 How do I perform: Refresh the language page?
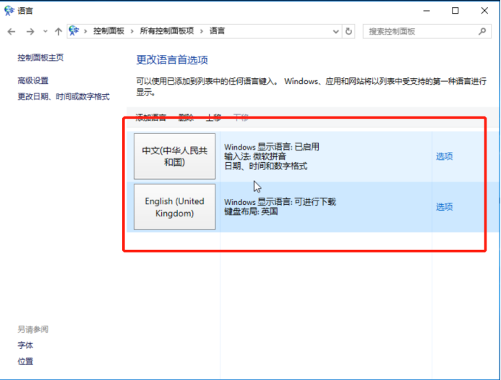click(348, 31)
